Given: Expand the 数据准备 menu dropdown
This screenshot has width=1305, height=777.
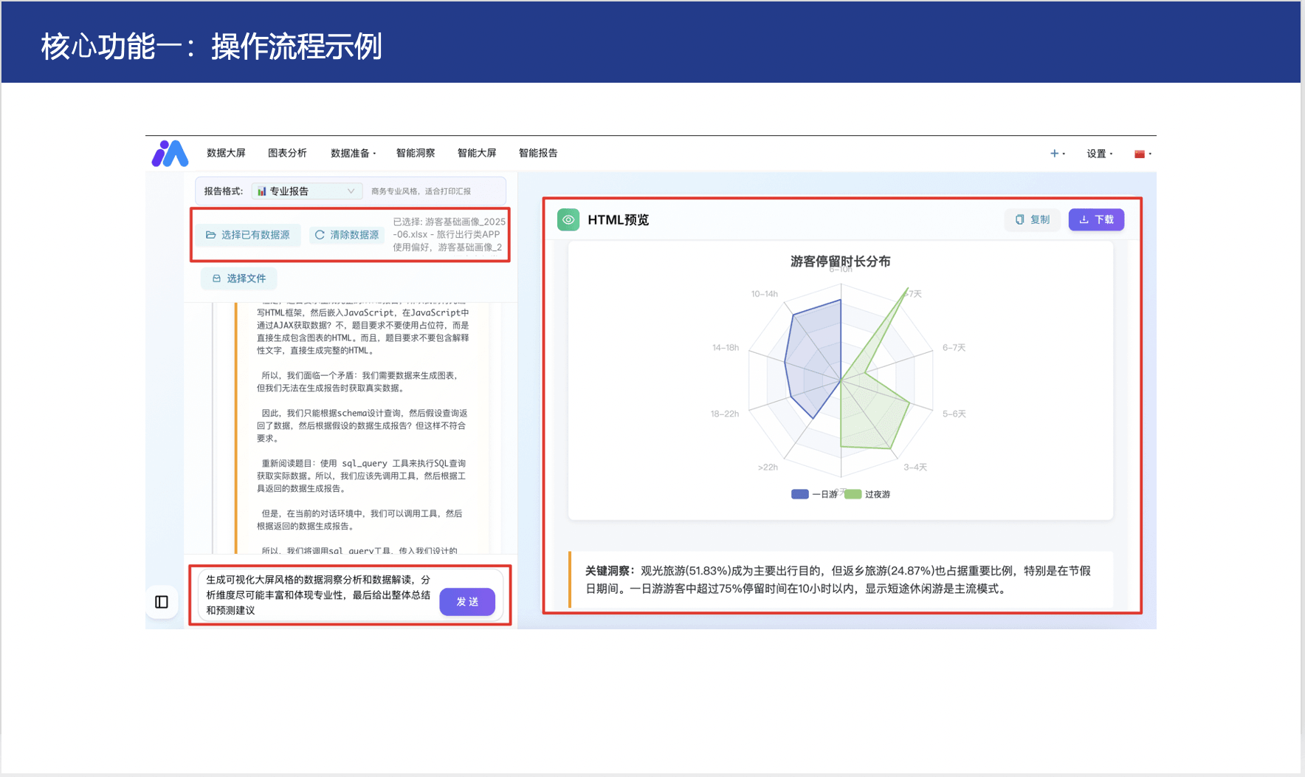Looking at the screenshot, I should (353, 154).
